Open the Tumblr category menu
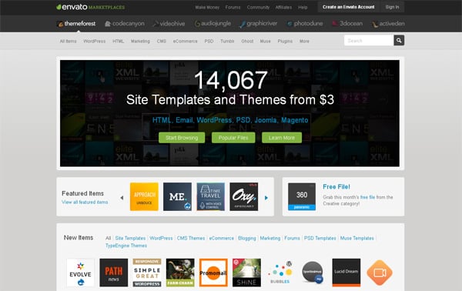Viewport: 462px width, 291px height. click(x=227, y=42)
